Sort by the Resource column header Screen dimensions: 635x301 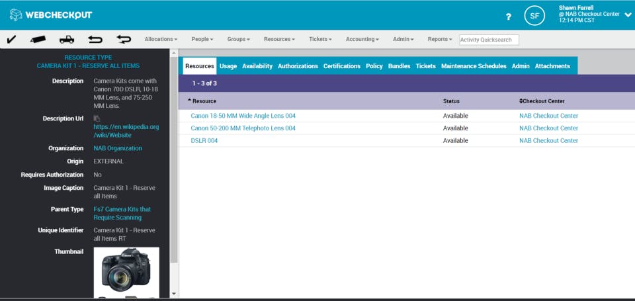pyautogui.click(x=202, y=101)
